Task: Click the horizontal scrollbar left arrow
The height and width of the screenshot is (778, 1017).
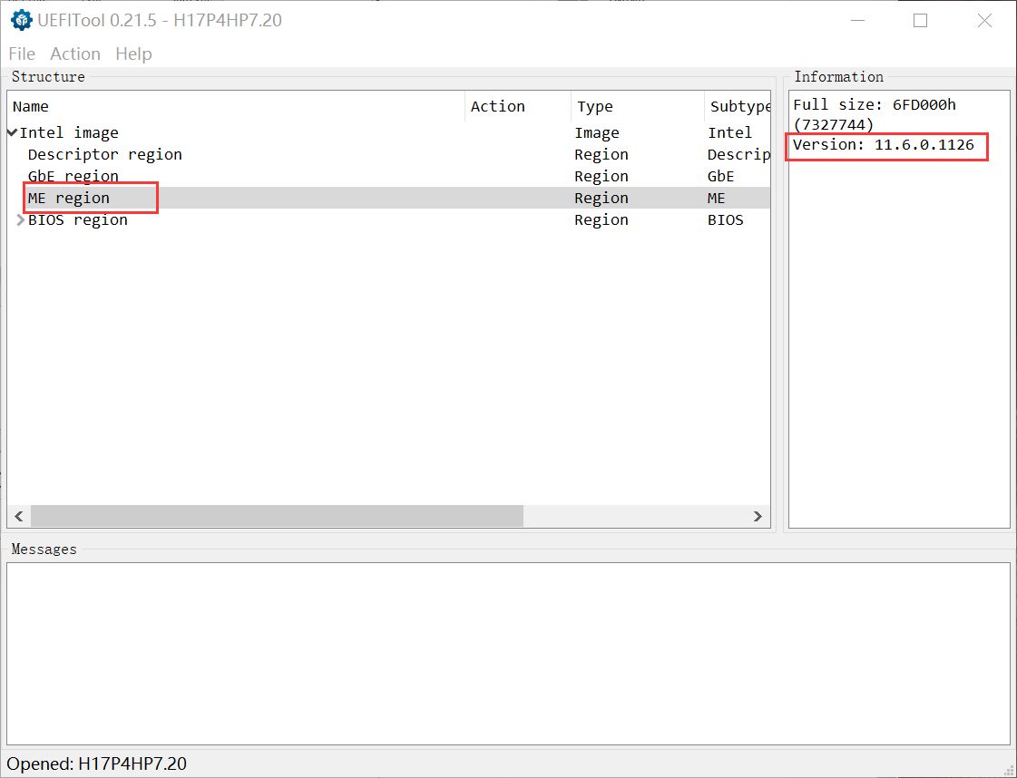Action: click(19, 516)
